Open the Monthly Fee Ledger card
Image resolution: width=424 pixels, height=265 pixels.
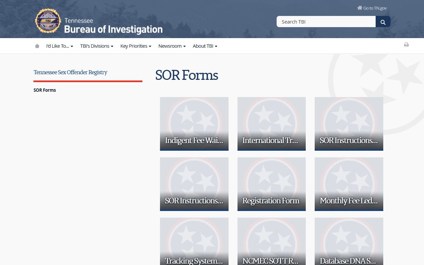349,184
